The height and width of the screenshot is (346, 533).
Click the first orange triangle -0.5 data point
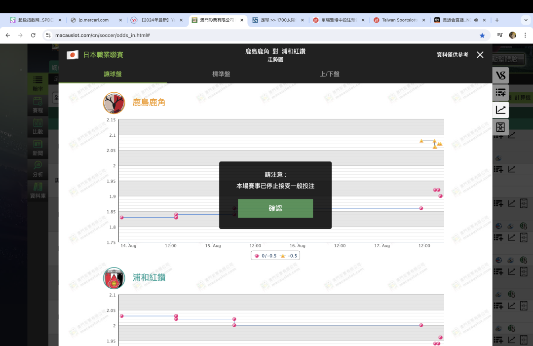click(421, 141)
